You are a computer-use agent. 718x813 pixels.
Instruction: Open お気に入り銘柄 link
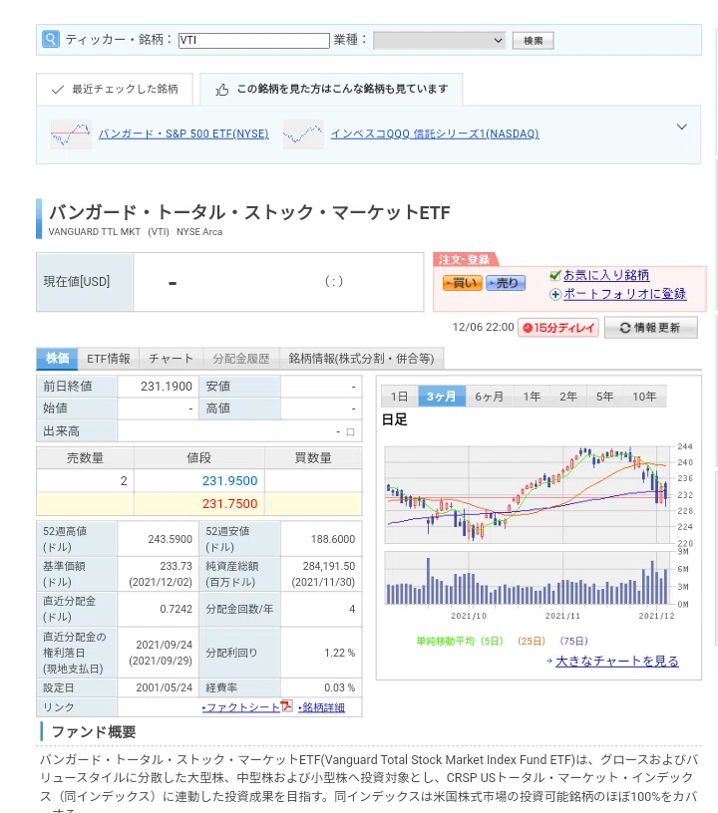pos(606,275)
